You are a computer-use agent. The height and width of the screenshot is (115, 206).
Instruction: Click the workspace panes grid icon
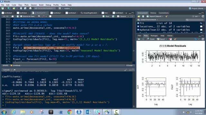click(x=60, y=8)
